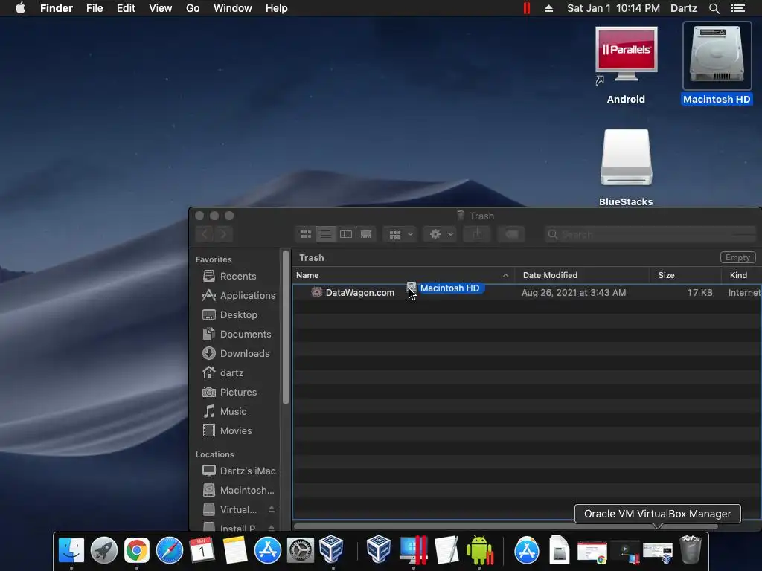Open Calendar from the Dock

pyautogui.click(x=202, y=551)
